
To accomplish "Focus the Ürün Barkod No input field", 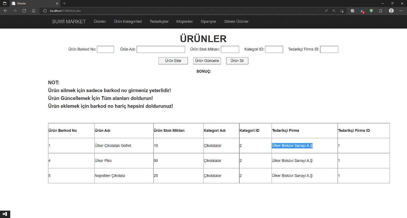I will (106, 49).
